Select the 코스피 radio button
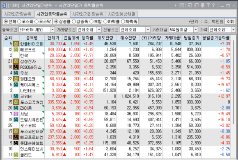Image resolution: width=238 pixels, height=160 pixels. (19, 22)
